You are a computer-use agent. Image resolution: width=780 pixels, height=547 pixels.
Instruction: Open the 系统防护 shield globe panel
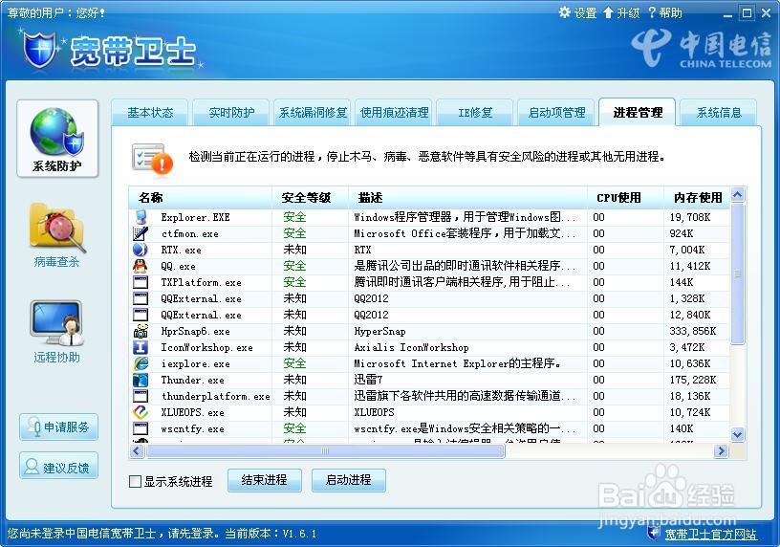(57, 139)
